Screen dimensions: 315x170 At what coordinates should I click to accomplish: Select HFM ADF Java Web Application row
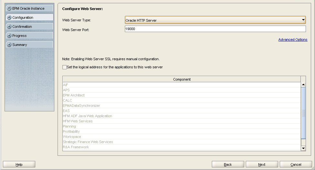coord(182,116)
